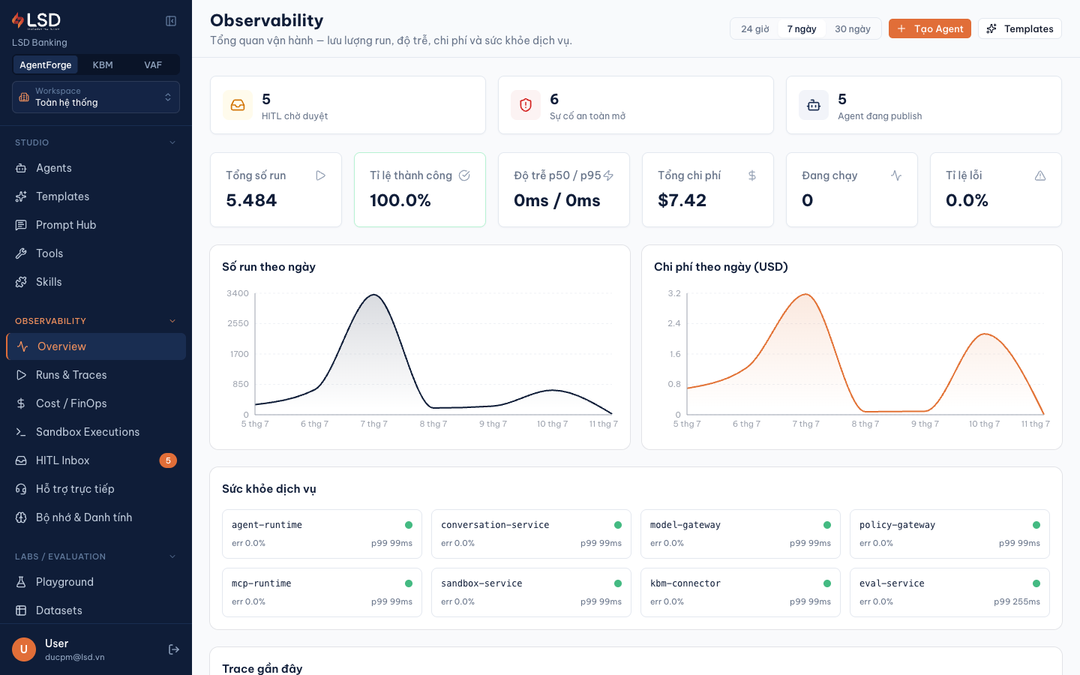The height and width of the screenshot is (675, 1080).
Task: Open the eval-service card
Action: coord(949,592)
